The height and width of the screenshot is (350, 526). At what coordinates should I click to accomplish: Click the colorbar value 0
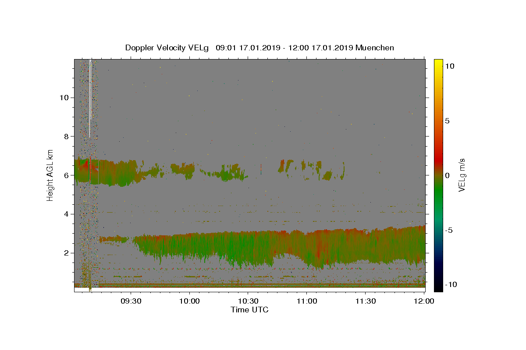click(x=447, y=175)
